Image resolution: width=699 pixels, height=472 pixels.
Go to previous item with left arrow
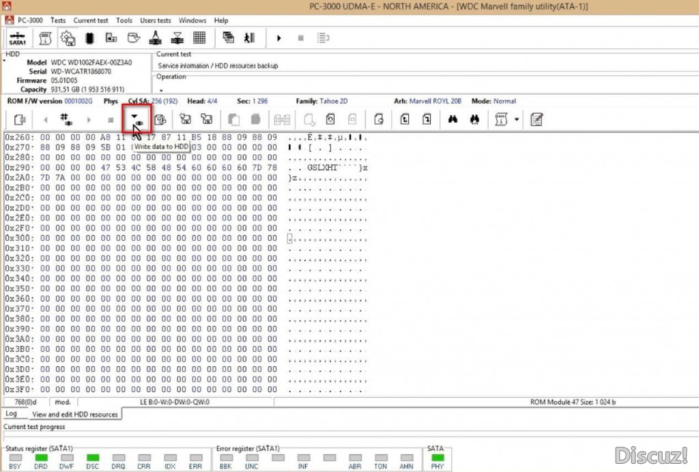point(46,120)
